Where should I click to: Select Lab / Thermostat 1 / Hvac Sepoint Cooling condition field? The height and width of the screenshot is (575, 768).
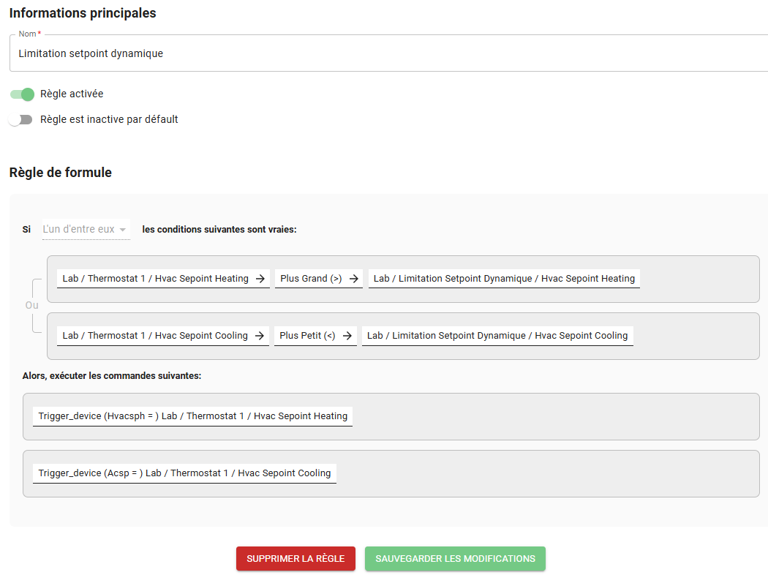154,336
